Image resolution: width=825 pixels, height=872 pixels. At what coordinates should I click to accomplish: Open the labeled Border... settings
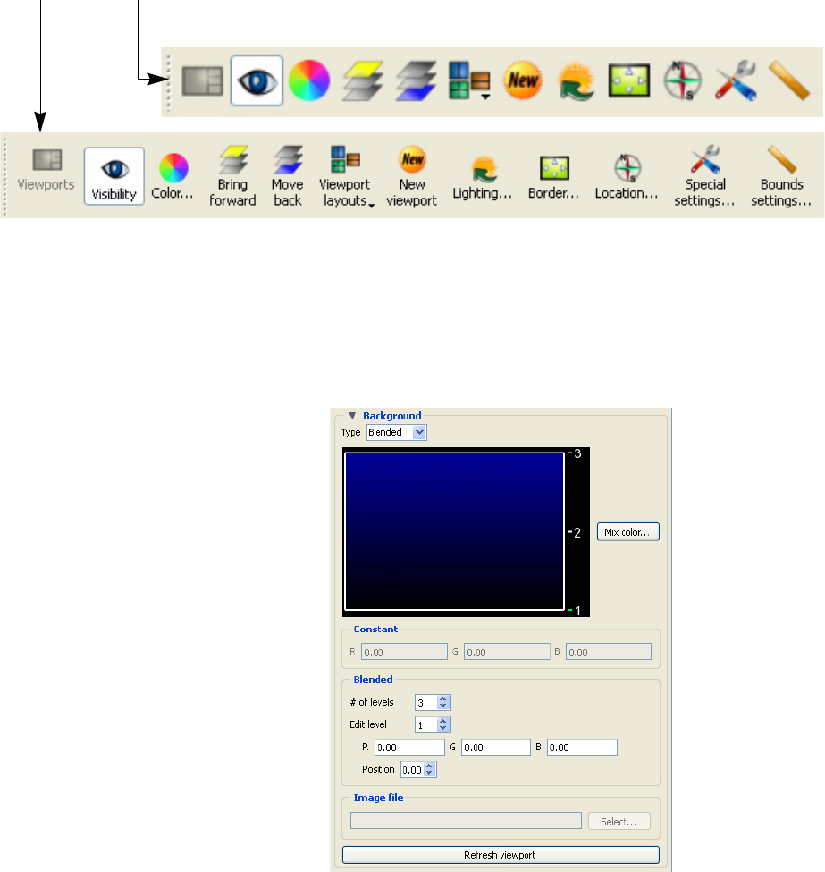click(553, 177)
